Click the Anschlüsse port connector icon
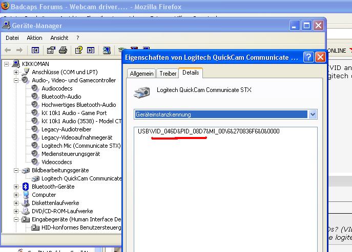Screen dimensions: 352x252 click(26, 72)
